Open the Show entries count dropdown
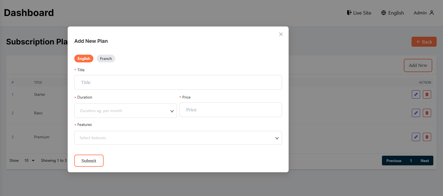 coord(29,160)
